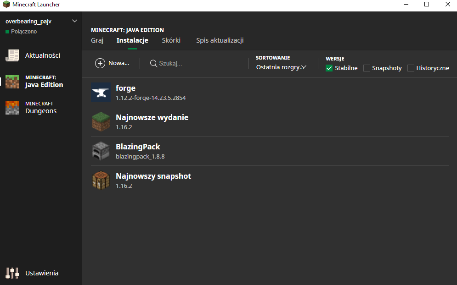
Task: Click the Stabilne label text
Action: coord(346,68)
